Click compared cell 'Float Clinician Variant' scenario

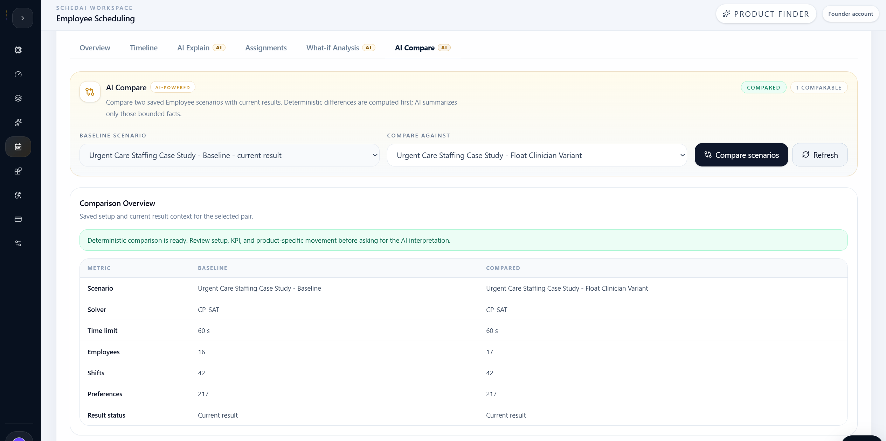567,289
